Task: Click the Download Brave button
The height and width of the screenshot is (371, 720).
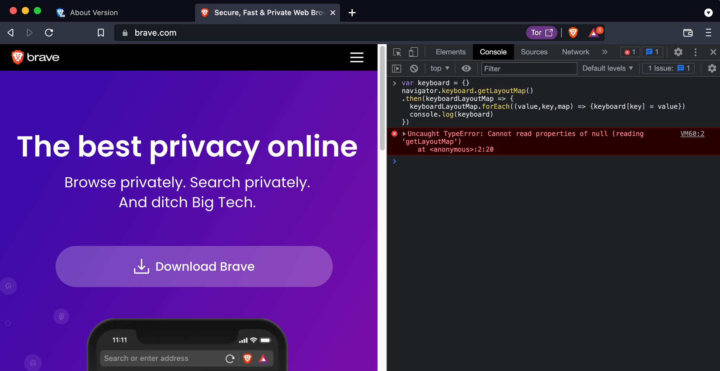Action: coord(194,266)
